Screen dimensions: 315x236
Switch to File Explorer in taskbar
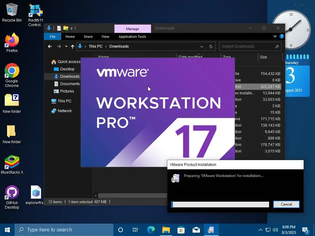tap(166, 230)
